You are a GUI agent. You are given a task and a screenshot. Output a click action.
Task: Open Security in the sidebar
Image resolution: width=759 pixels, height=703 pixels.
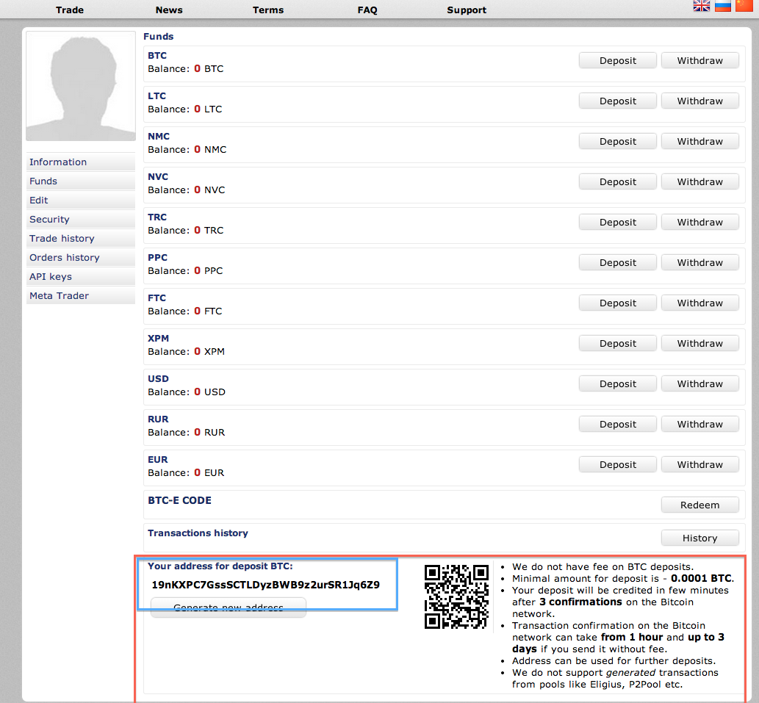pyautogui.click(x=49, y=220)
